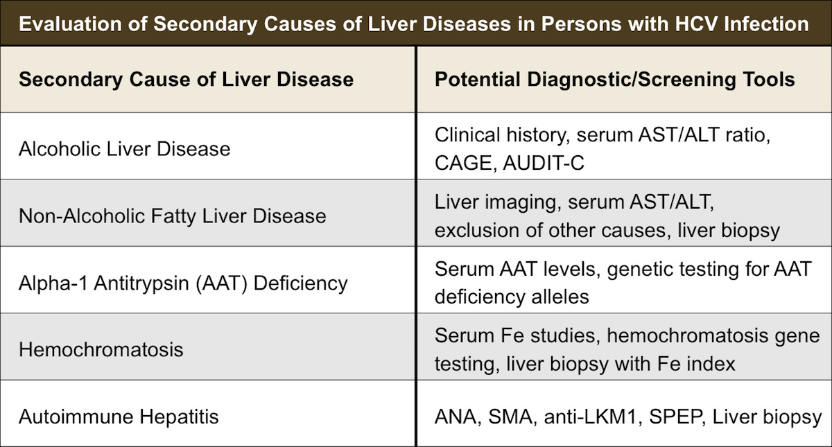The height and width of the screenshot is (447, 832).
Task: Select the 'deficiency alleles' text
Action: 512,297
